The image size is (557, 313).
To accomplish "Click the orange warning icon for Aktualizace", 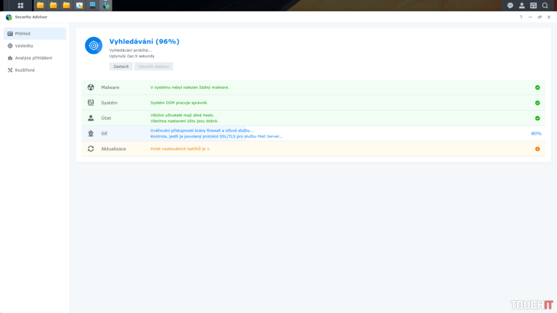I will pyautogui.click(x=537, y=149).
